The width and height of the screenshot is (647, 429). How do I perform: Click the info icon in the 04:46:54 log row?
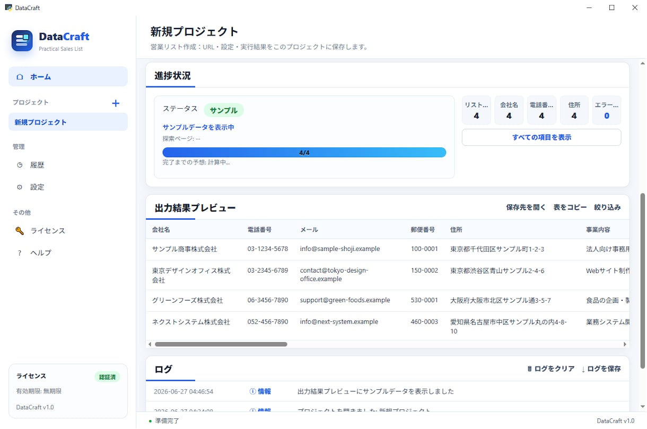pyautogui.click(x=252, y=391)
